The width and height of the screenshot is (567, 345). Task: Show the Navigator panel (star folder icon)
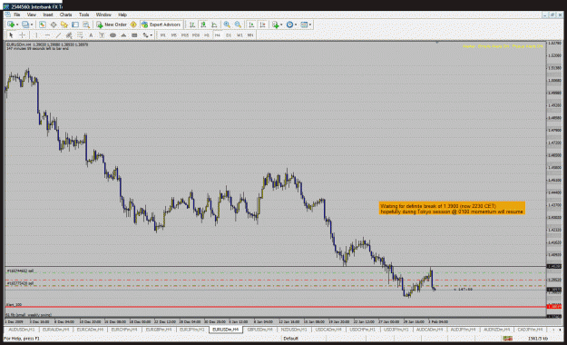64,25
